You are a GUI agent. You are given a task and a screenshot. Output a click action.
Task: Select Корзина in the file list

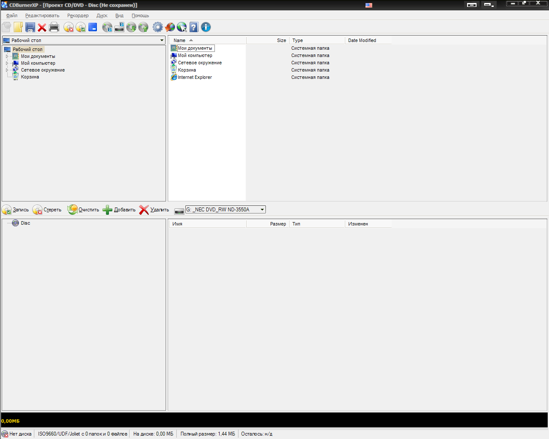click(x=187, y=70)
